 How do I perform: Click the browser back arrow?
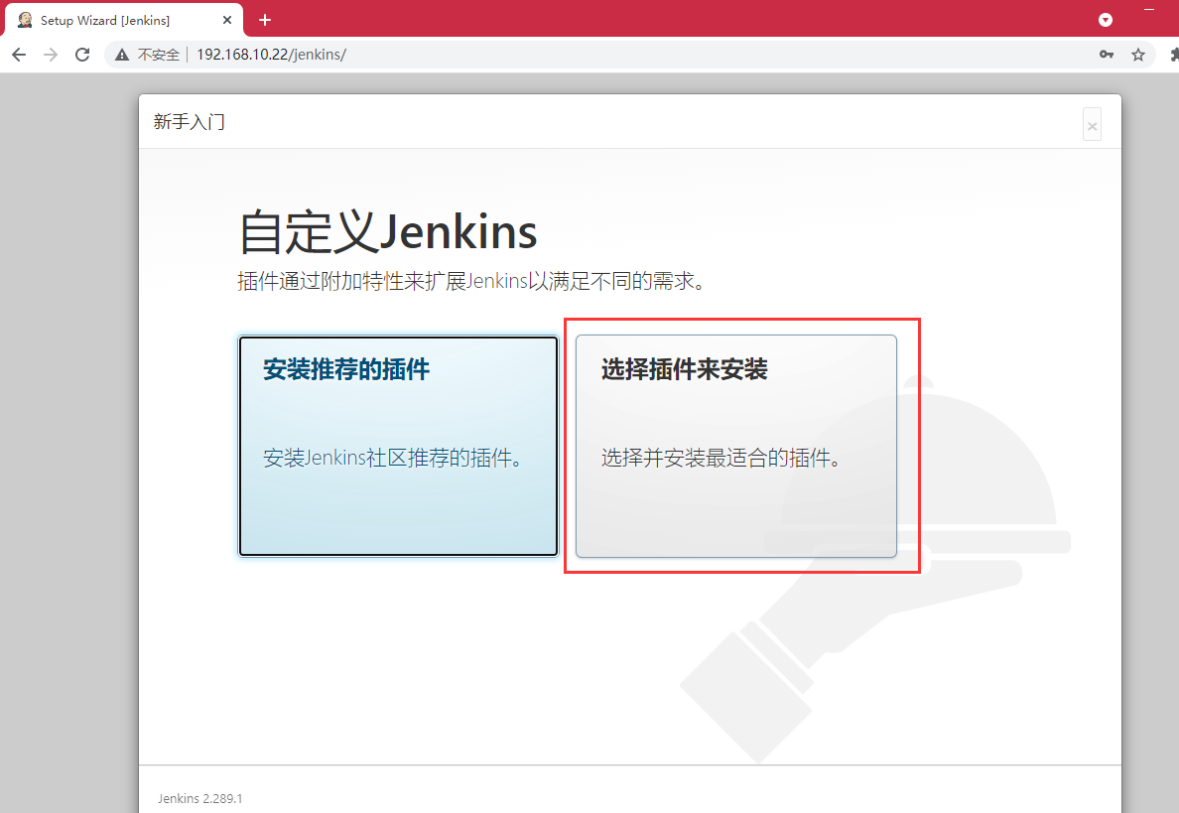[19, 55]
